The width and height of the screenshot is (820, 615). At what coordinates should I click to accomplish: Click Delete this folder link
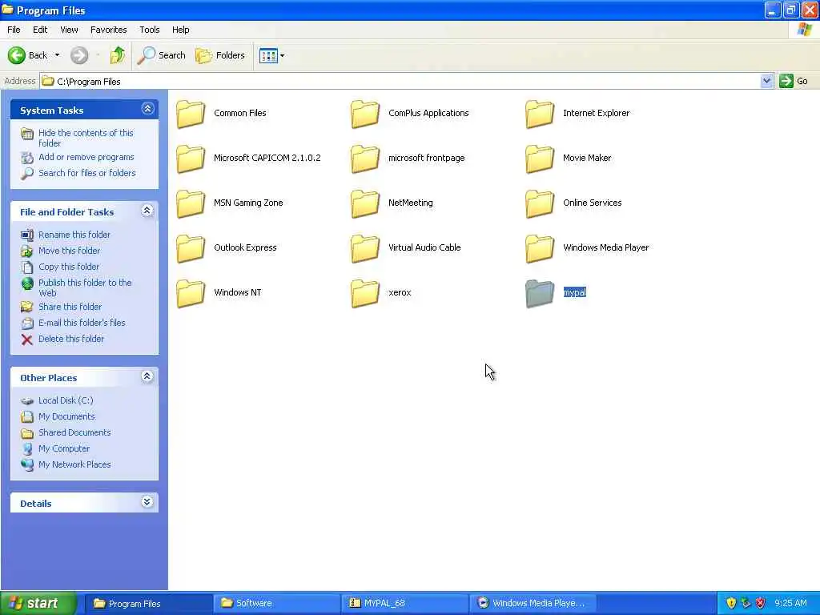pyautogui.click(x=71, y=339)
